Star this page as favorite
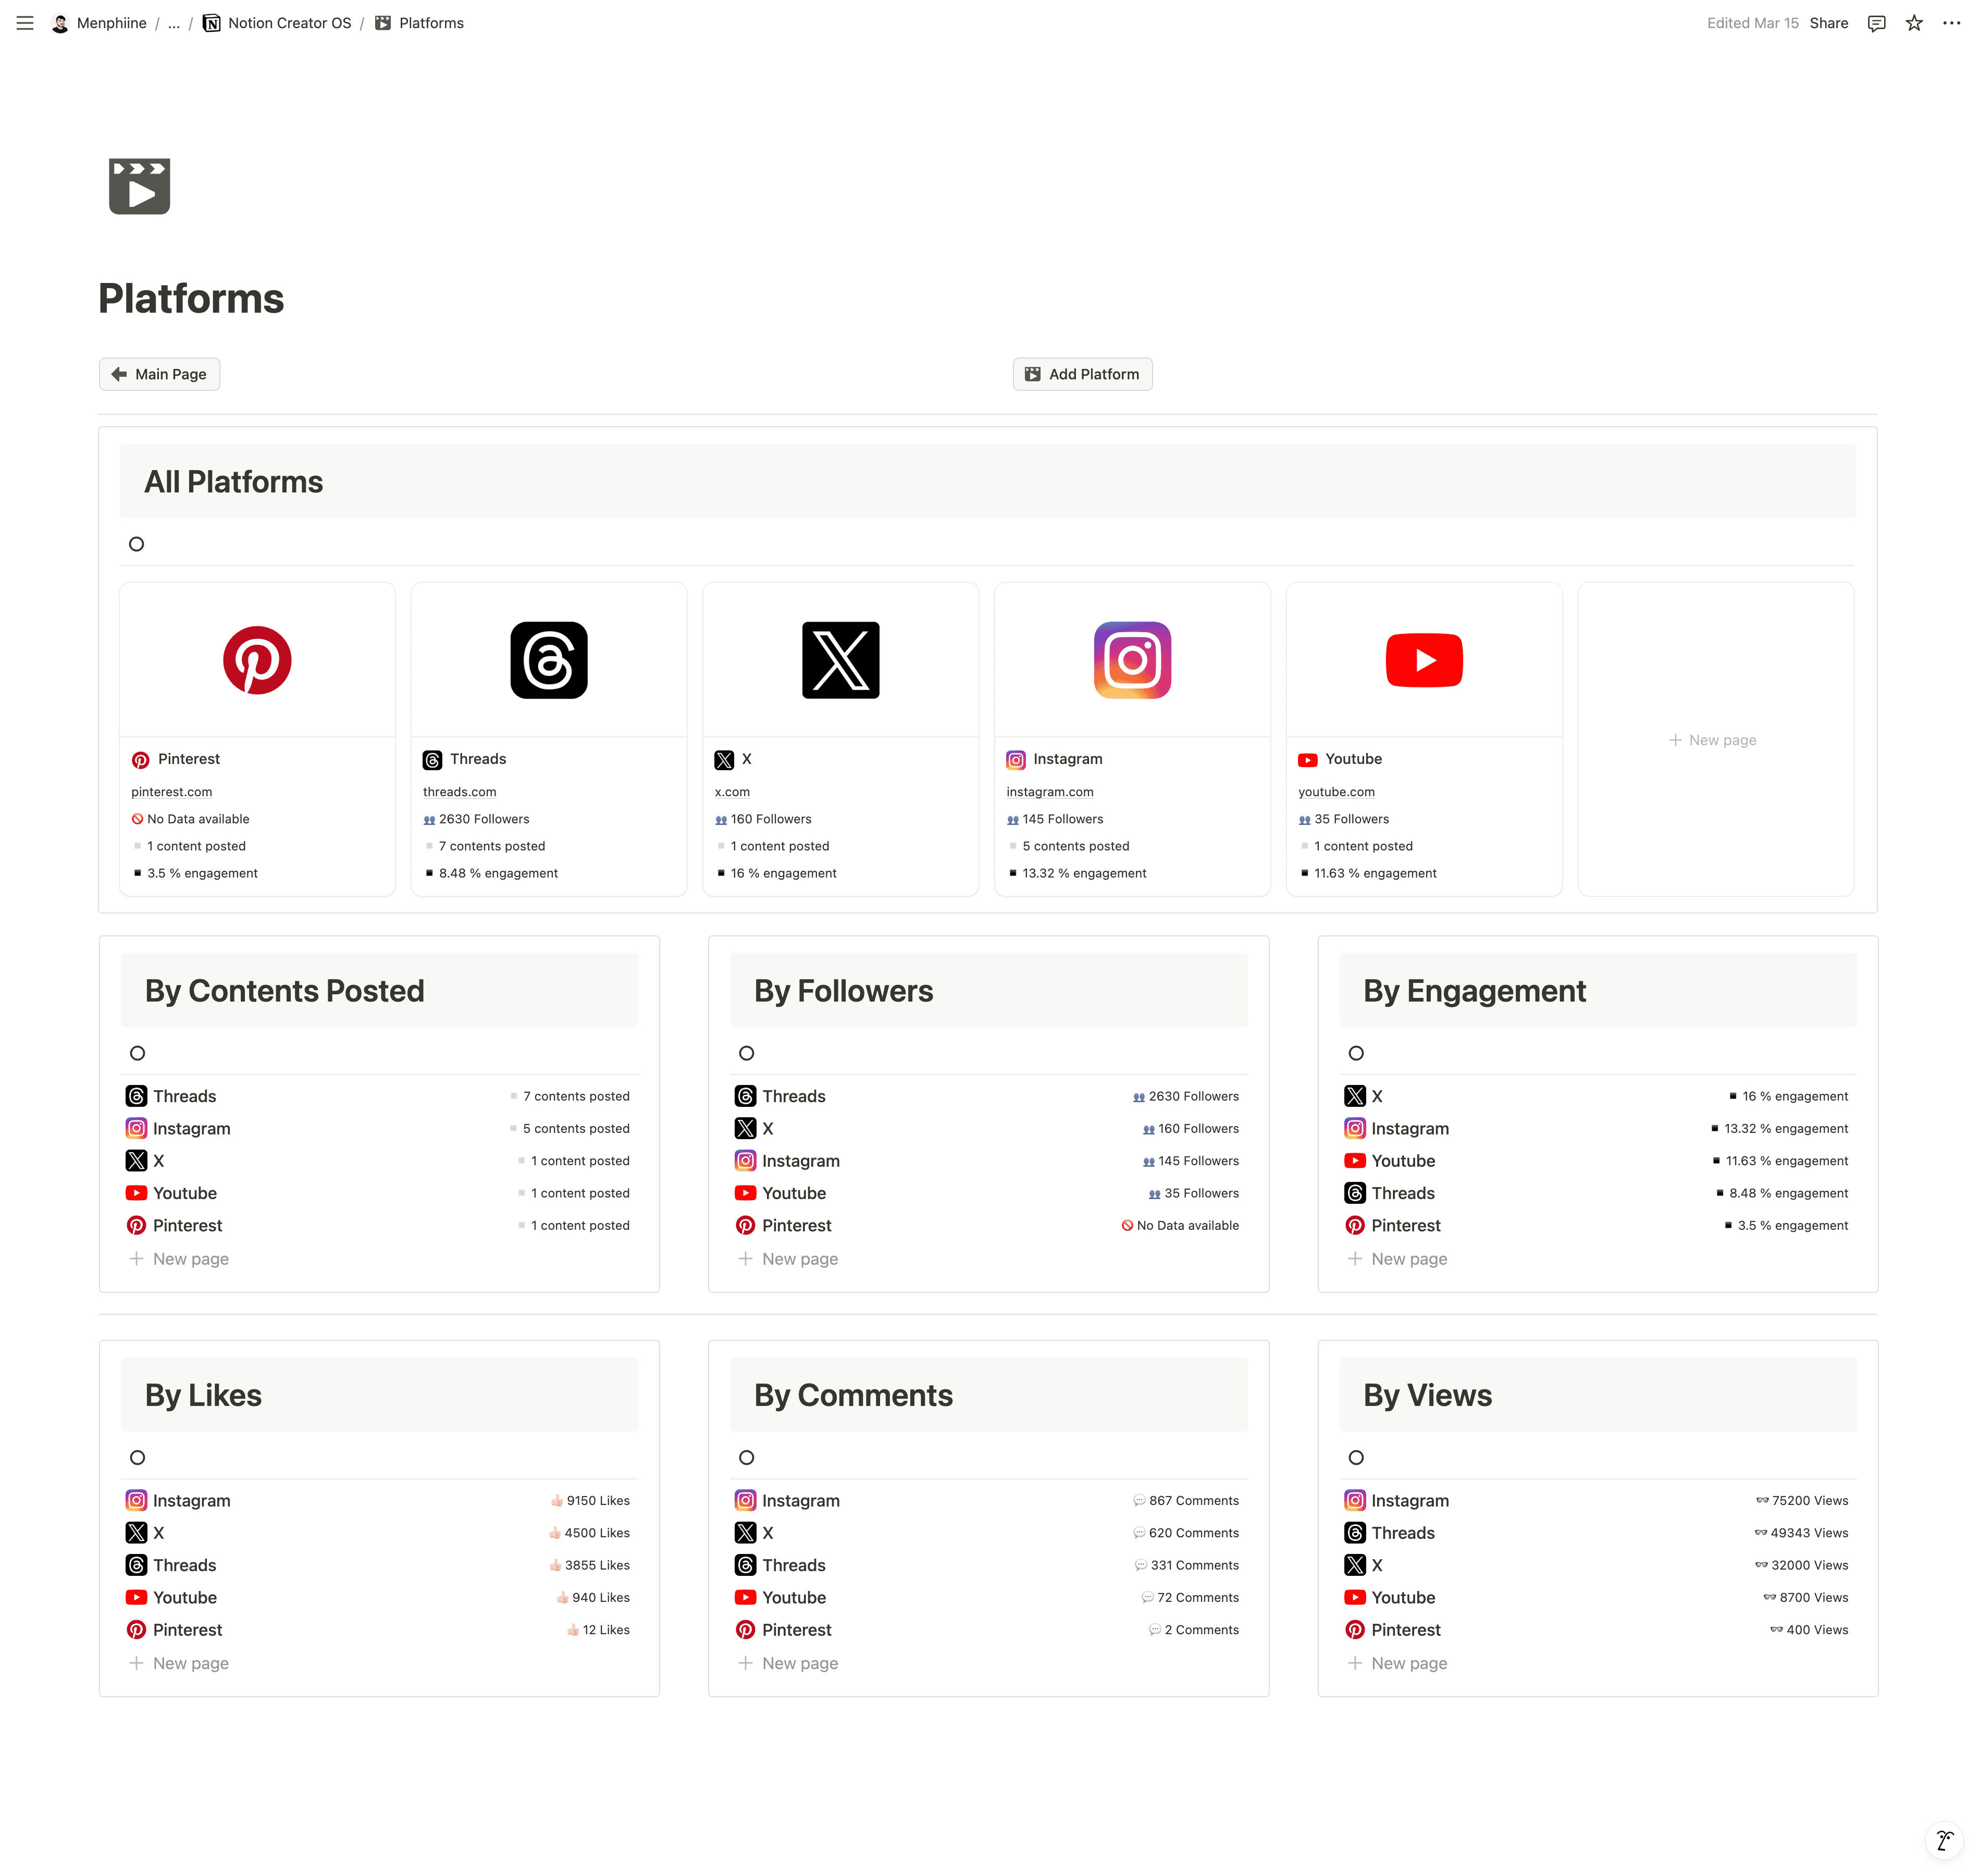1980x1876 pixels. click(1913, 23)
